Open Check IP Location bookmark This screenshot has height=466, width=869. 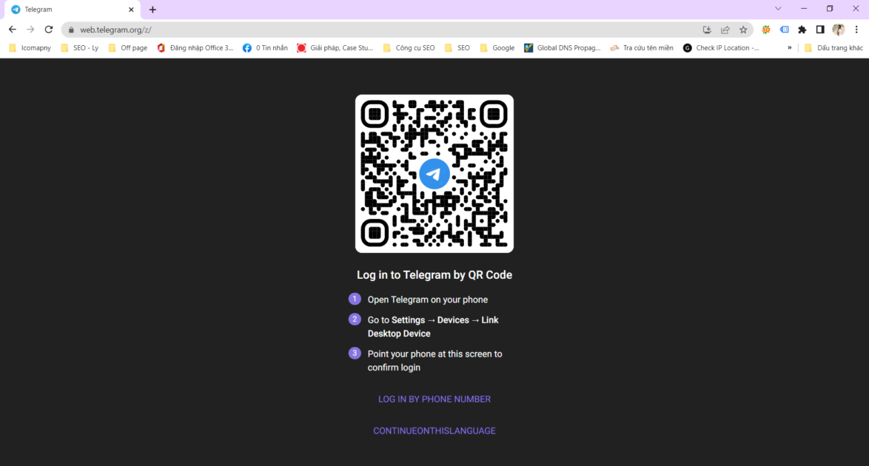[x=721, y=47]
